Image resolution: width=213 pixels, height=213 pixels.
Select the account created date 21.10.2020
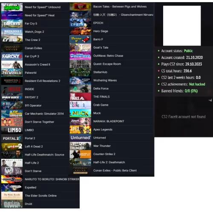194,58
